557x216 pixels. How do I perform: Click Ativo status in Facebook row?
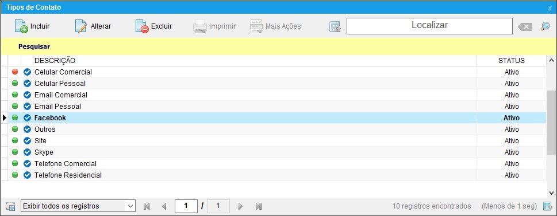(x=512, y=118)
